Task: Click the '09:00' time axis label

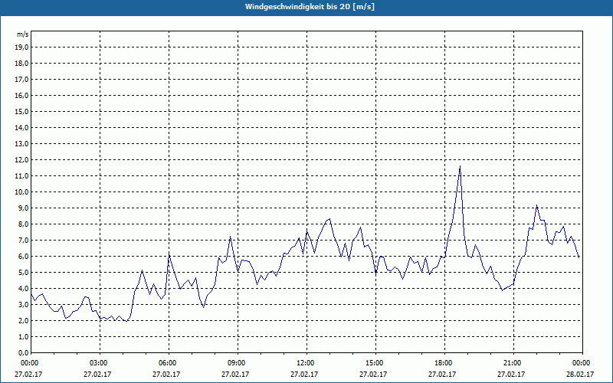Action: click(238, 363)
